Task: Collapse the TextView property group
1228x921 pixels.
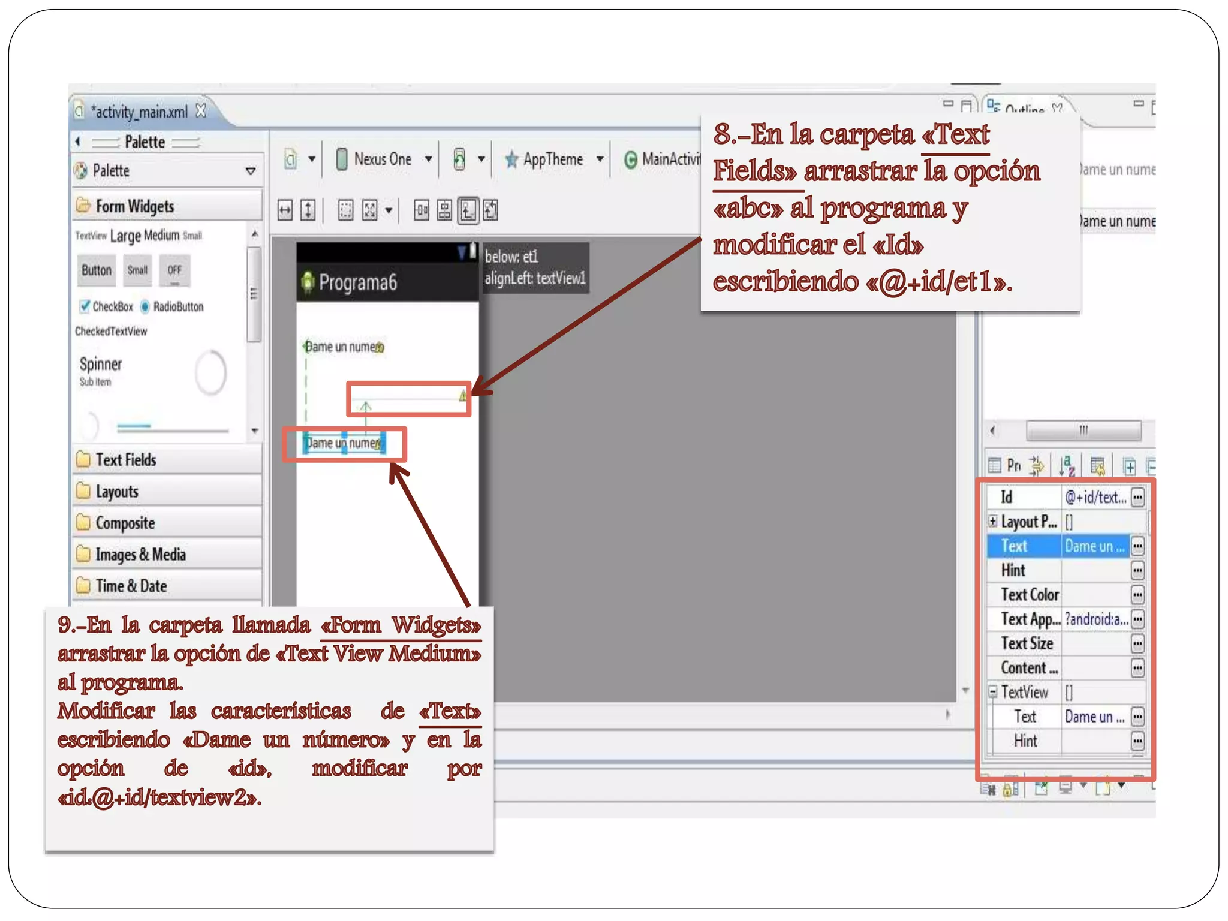Action: (993, 692)
